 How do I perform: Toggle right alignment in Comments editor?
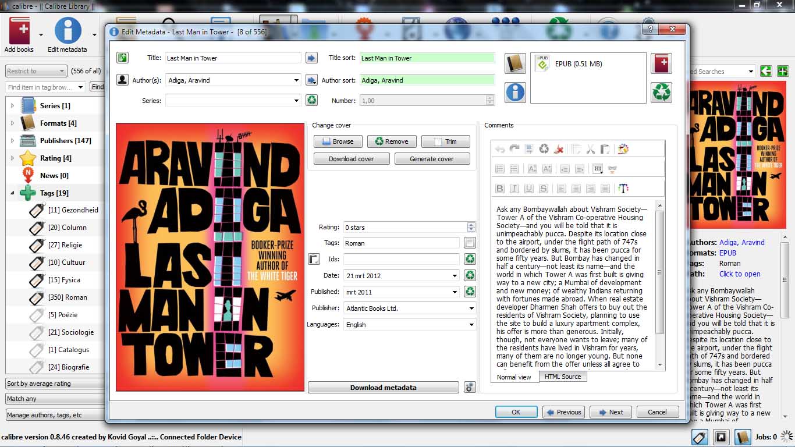pos(591,188)
